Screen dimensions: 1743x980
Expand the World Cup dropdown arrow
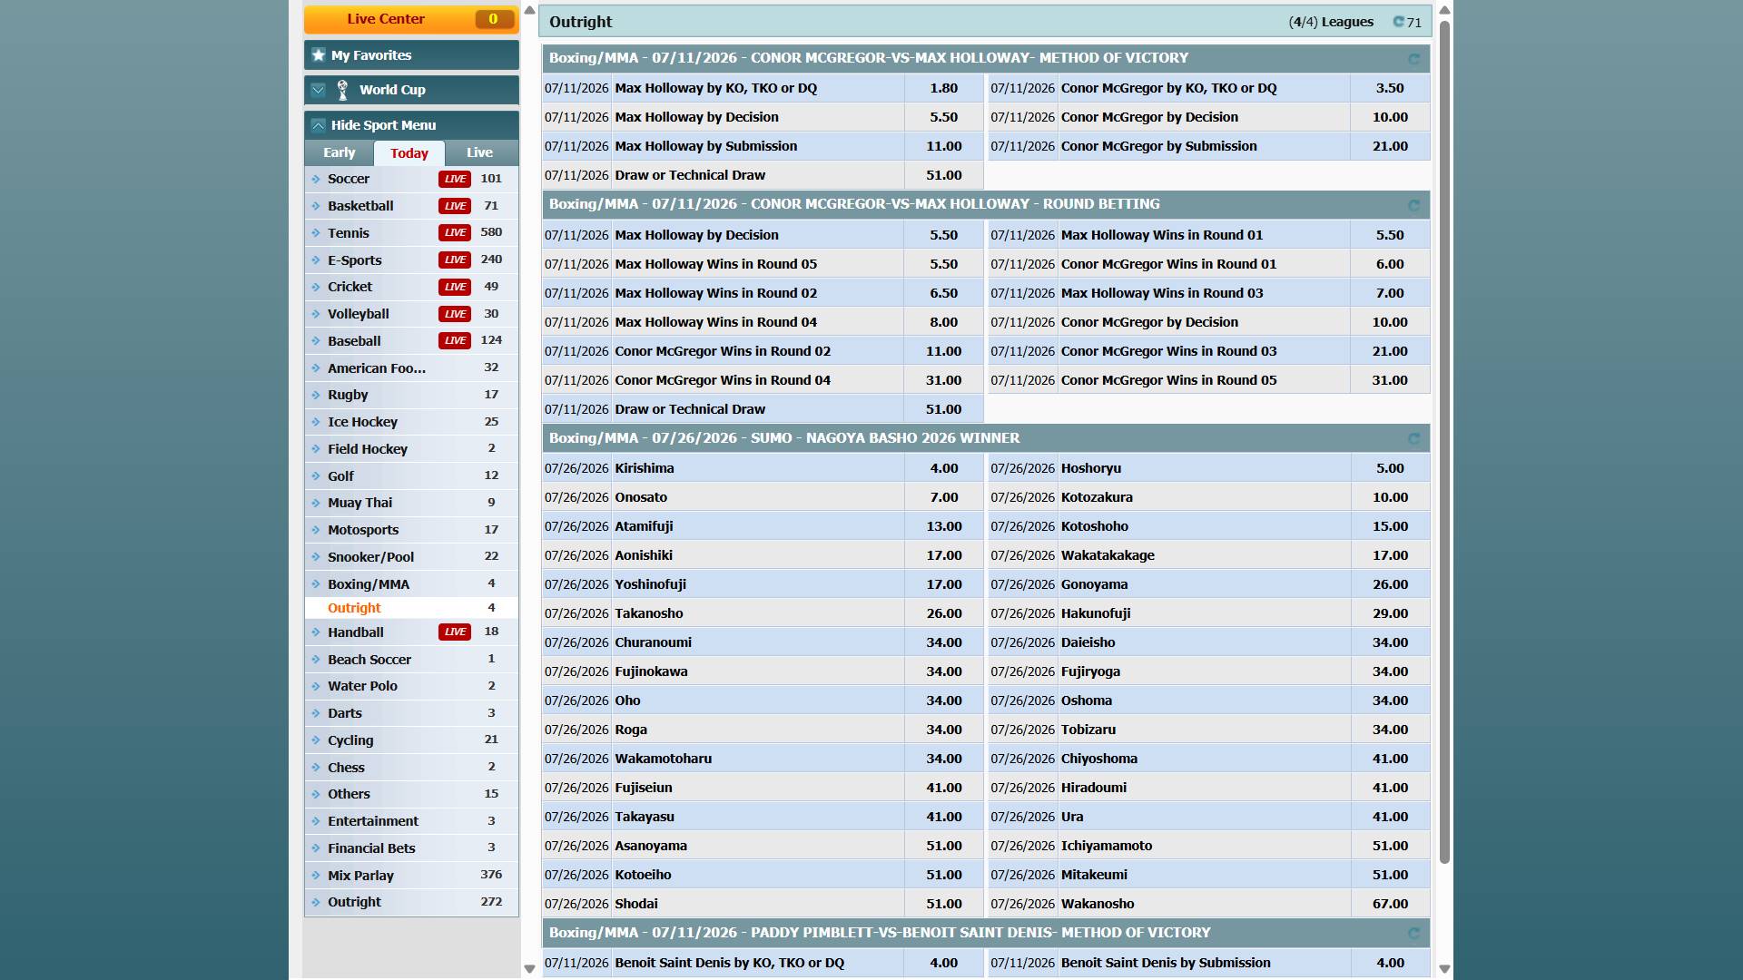coord(319,90)
